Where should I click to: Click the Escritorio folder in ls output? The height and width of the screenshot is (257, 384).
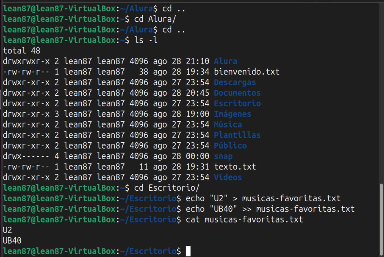[237, 103]
